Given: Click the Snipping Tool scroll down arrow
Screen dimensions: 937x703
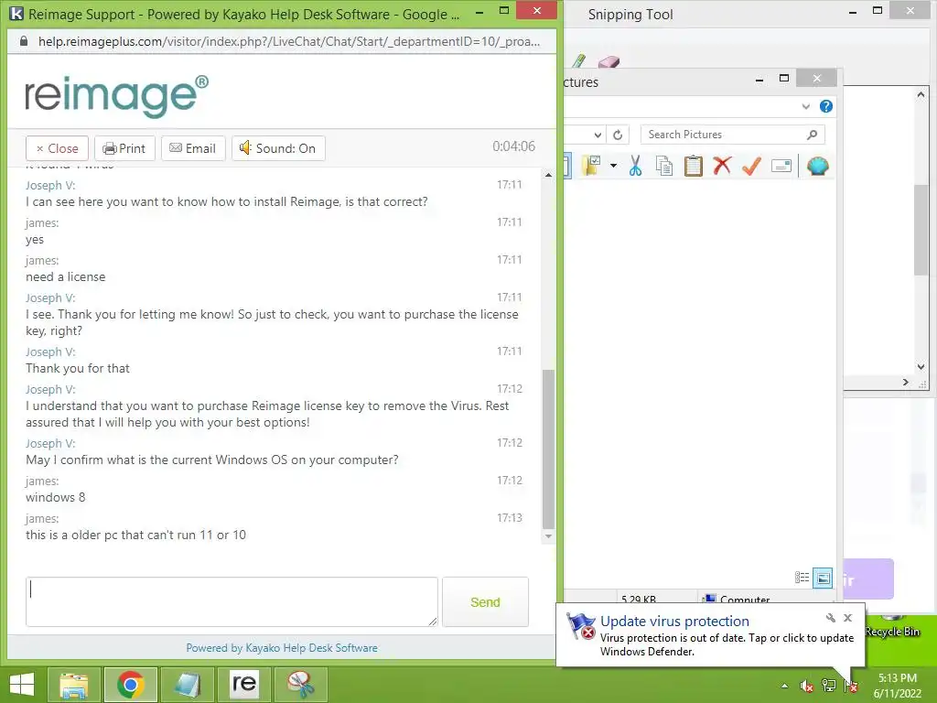Looking at the screenshot, I should pyautogui.click(x=921, y=366).
